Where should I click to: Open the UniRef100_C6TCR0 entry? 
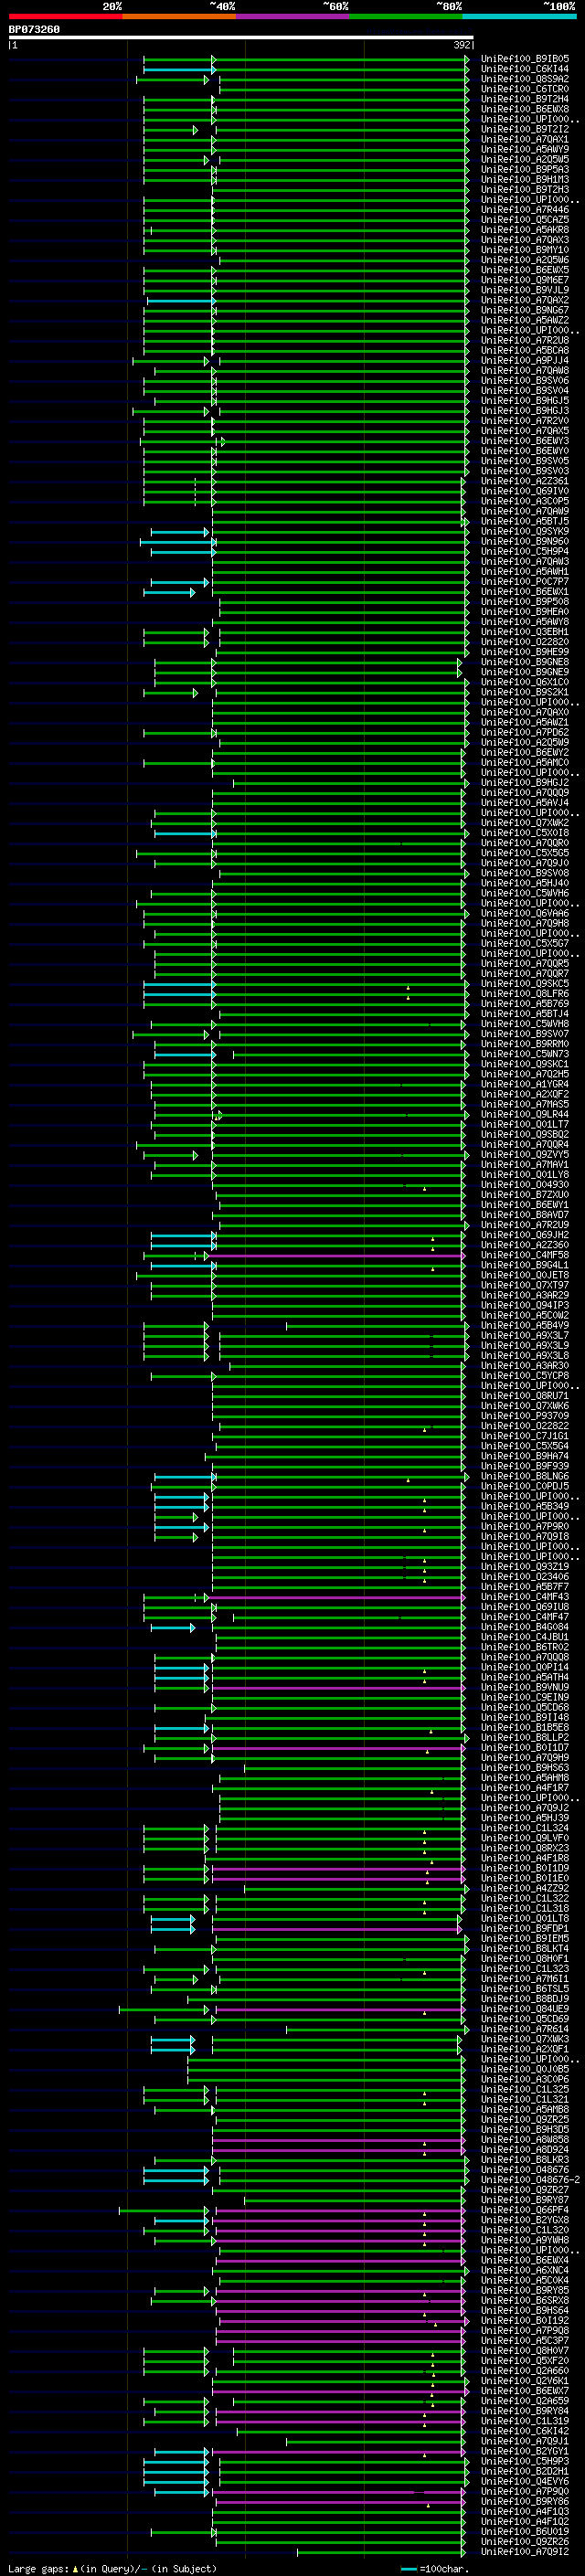pos(525,89)
